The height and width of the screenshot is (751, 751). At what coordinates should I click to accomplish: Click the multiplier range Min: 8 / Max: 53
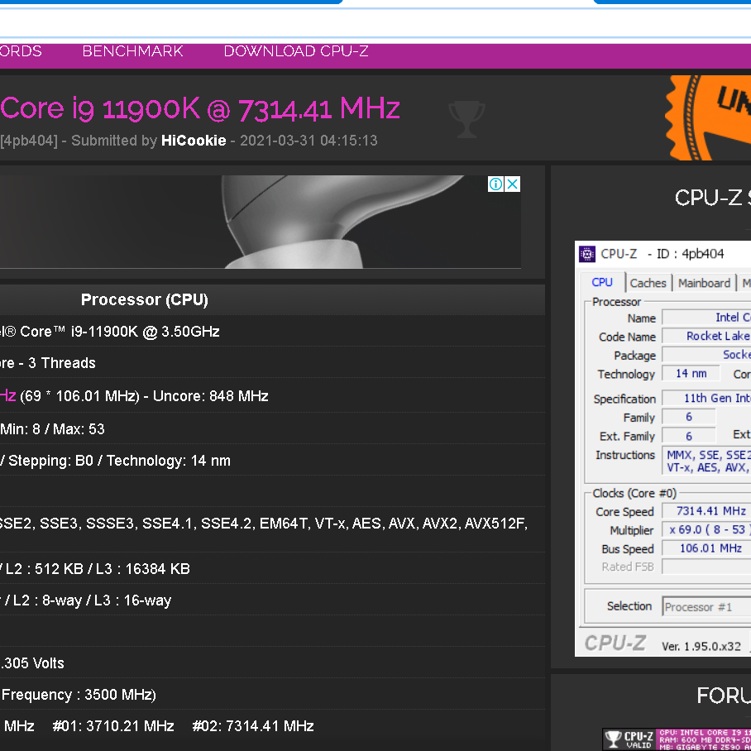click(52, 428)
